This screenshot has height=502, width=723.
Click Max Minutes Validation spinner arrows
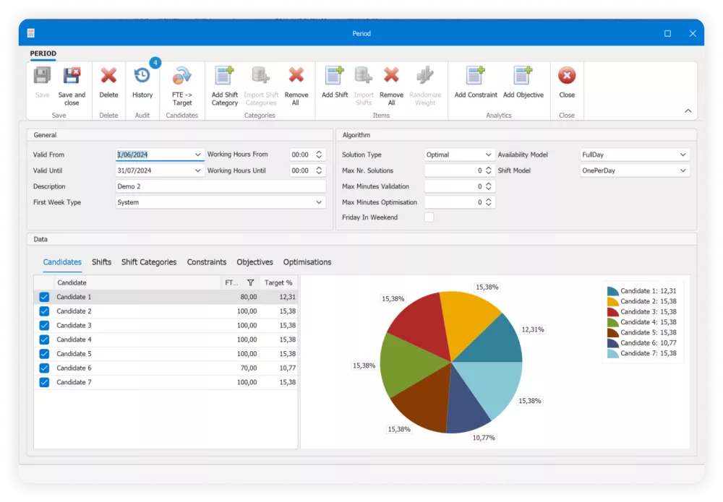pyautogui.click(x=488, y=186)
